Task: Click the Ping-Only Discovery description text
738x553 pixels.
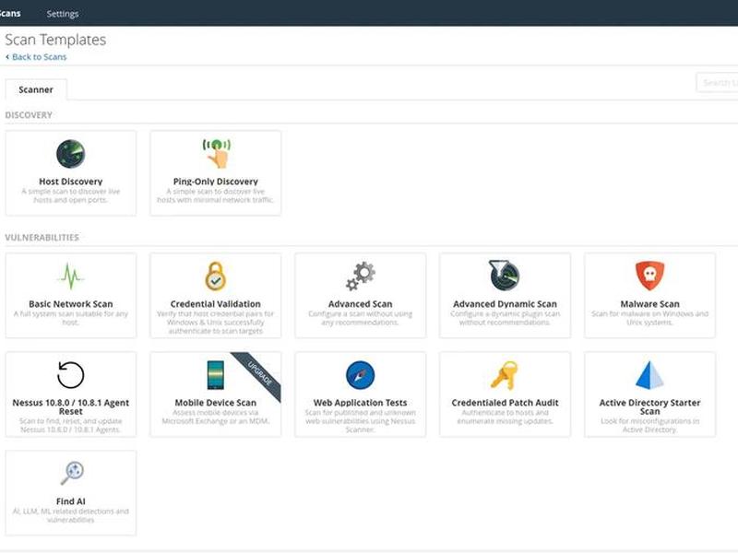Action: (x=216, y=195)
